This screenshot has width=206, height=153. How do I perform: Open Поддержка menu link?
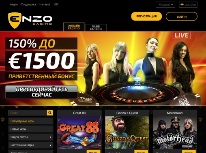29,4
